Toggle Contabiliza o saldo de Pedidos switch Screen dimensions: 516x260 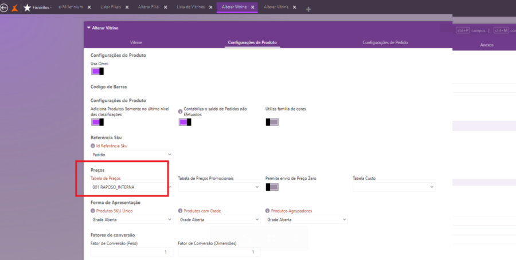coord(185,123)
